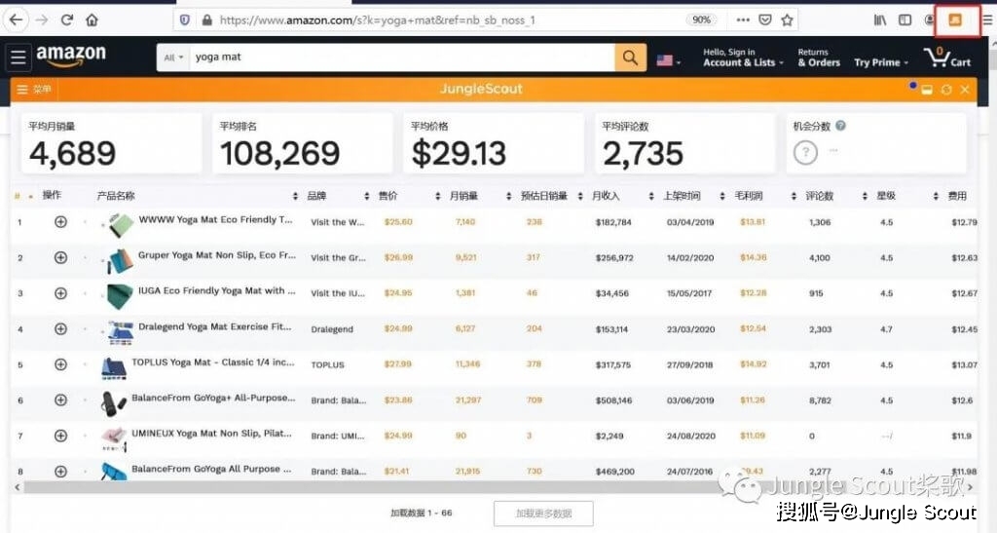The image size is (997, 533).
Task: Expand the Account & Lists dropdown
Action: click(x=740, y=57)
